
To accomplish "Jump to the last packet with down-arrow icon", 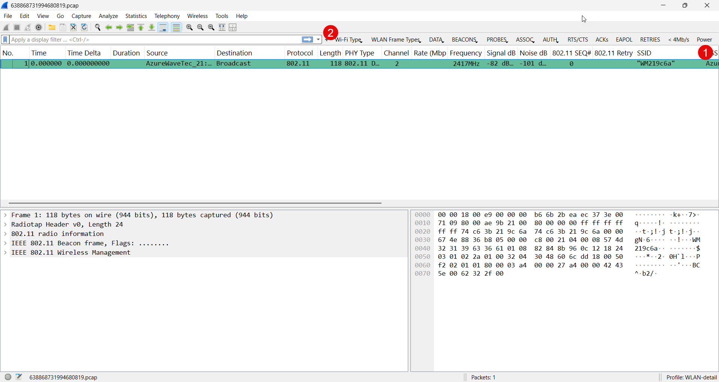I will click(x=152, y=27).
